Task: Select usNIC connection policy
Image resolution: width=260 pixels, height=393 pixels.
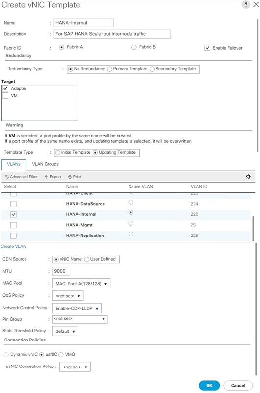Action: [x=42, y=355]
